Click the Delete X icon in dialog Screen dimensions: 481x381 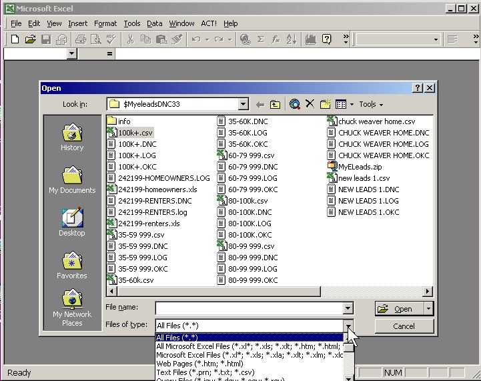click(x=310, y=103)
